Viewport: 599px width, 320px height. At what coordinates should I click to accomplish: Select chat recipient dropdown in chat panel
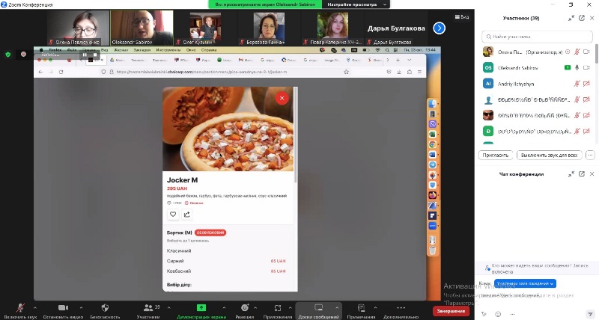point(525,283)
